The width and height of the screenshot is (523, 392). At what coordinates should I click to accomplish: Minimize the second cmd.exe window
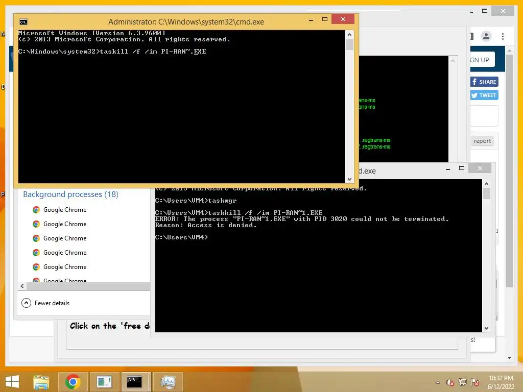448,169
